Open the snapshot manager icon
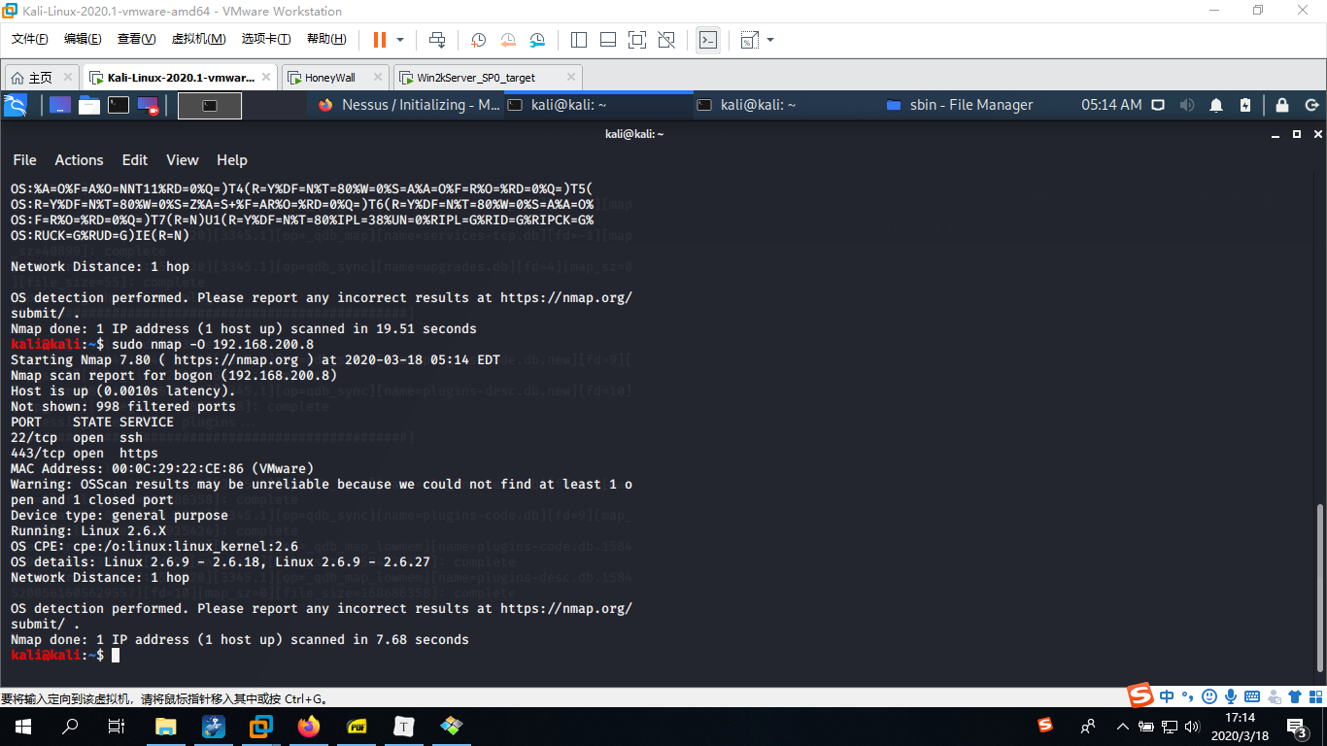 click(537, 40)
